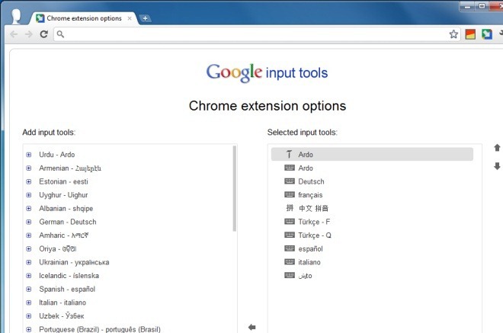
Task: Expand the Uyghur - Uighur entry
Action: pos(29,195)
